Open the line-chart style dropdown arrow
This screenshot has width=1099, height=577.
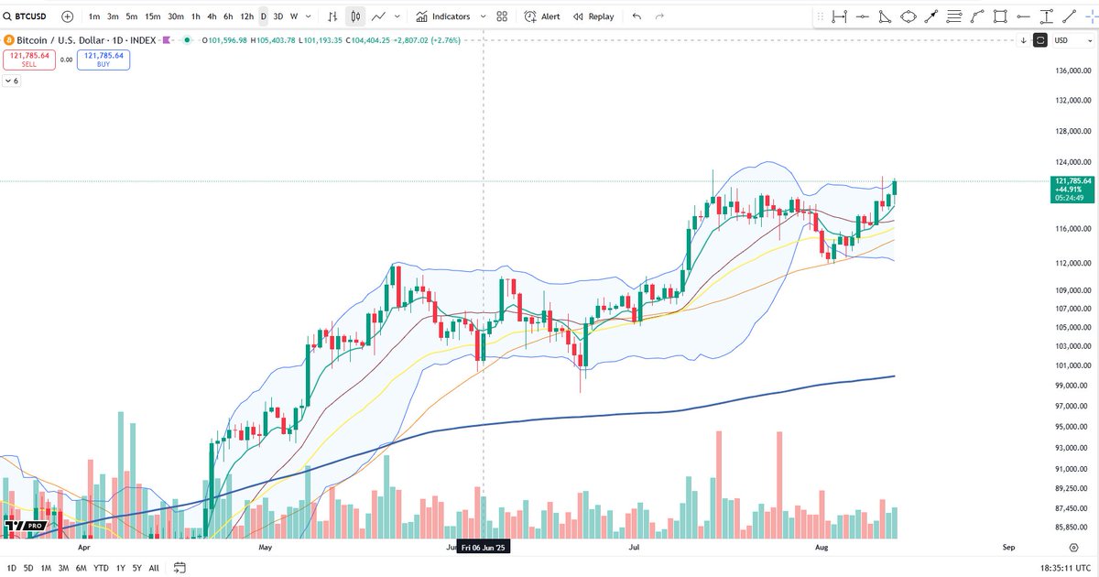coord(397,16)
